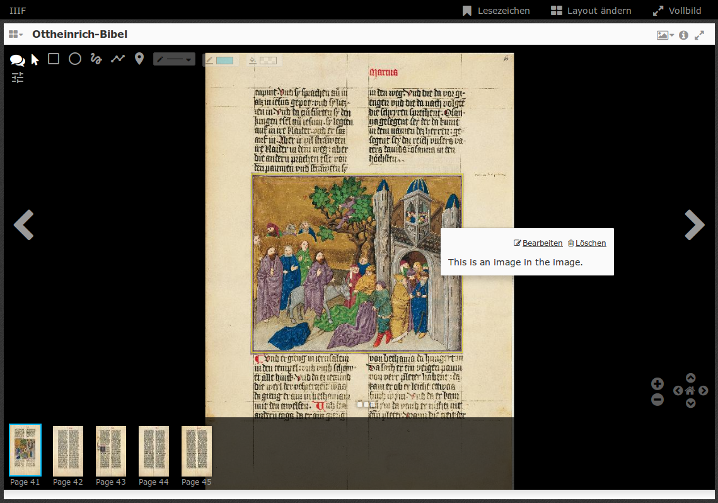The image size is (718, 503).
Task: Select the polyline drawing tool
Action: [x=118, y=59]
